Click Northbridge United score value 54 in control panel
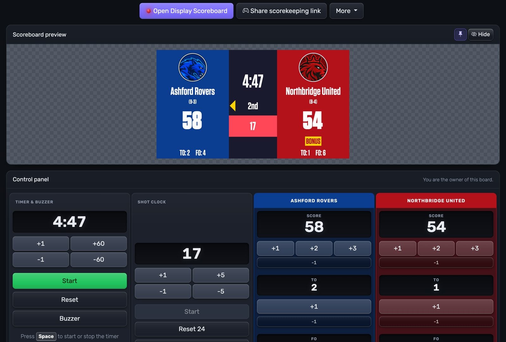Viewport: 506px width, 342px height. (x=436, y=227)
